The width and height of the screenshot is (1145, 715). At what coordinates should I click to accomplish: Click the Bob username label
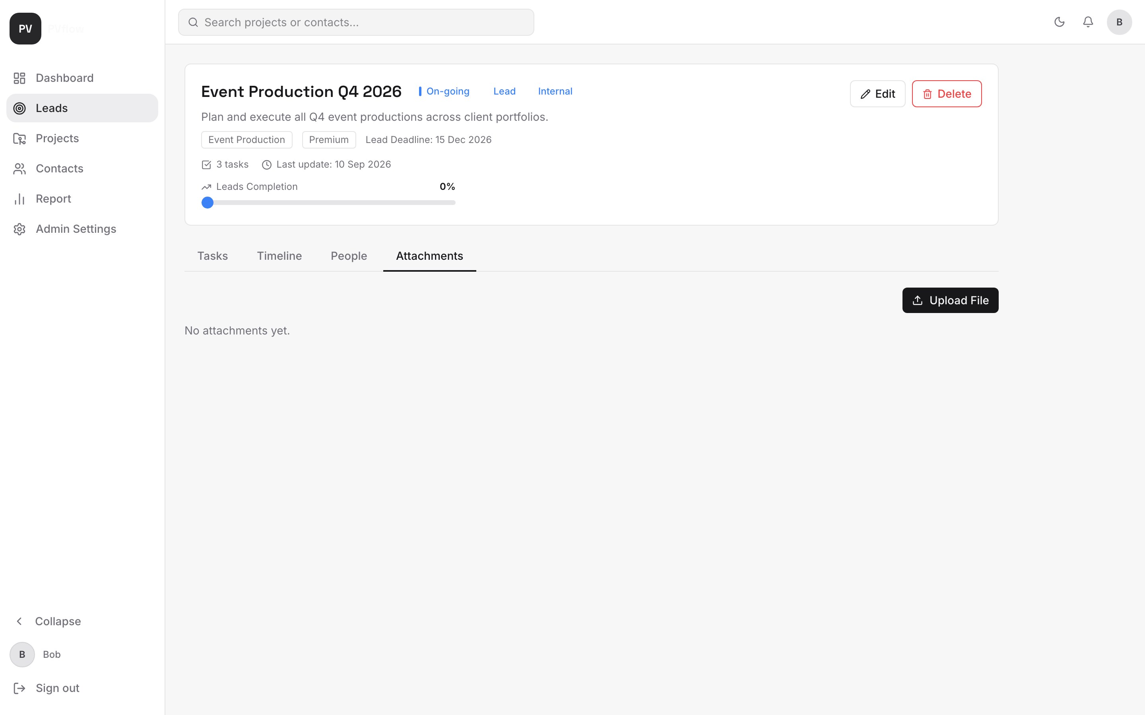coord(52,655)
